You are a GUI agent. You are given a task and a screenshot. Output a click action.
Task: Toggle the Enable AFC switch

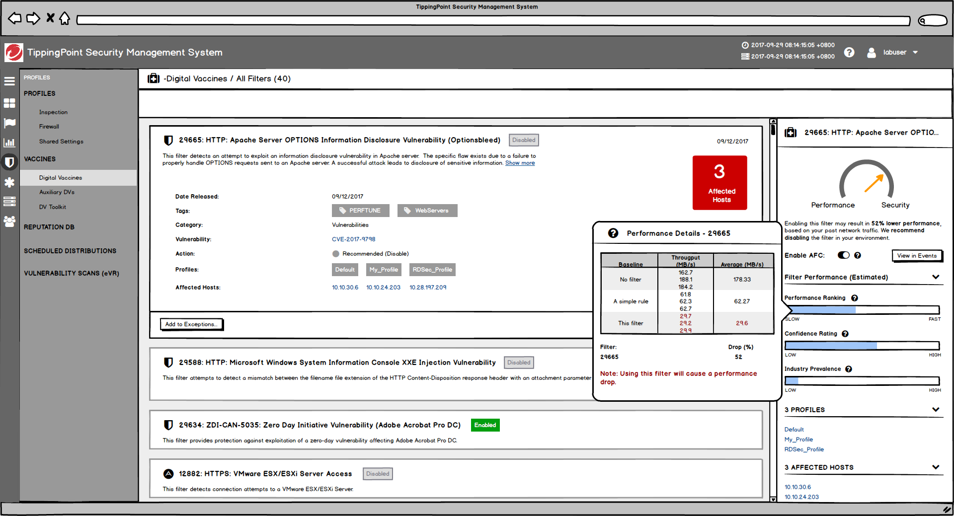[x=844, y=255]
